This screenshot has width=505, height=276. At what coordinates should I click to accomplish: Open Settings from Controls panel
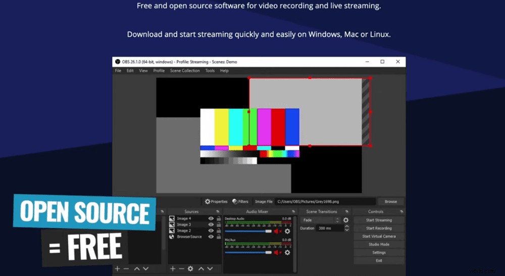[x=379, y=252]
